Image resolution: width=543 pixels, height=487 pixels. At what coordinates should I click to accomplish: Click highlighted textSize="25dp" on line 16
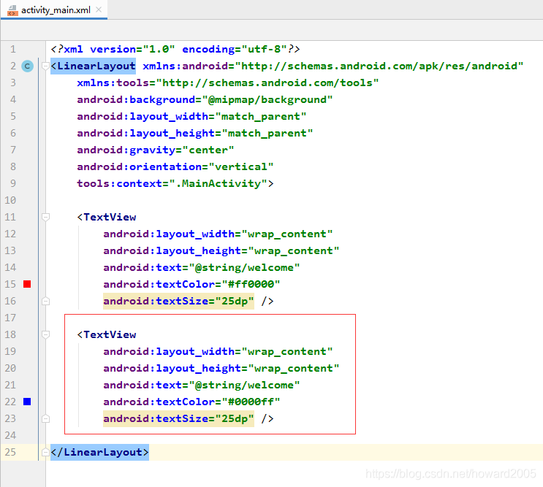[179, 301]
